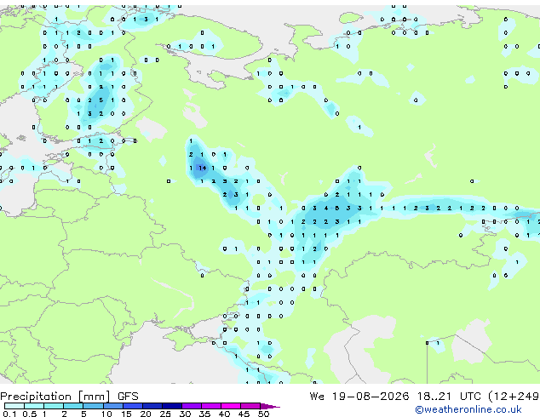Image resolution: width=540 pixels, height=417 pixels.
Task: Select the 5–10 mm legend color swatch
Action: (93, 406)
